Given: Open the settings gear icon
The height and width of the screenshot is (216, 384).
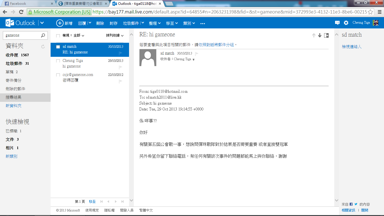Looking at the screenshot, I should point(346,23).
